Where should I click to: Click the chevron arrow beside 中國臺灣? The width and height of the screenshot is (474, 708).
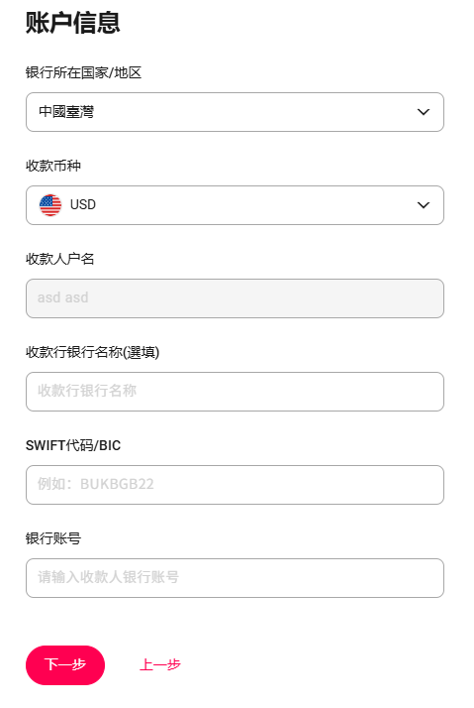pos(424,112)
